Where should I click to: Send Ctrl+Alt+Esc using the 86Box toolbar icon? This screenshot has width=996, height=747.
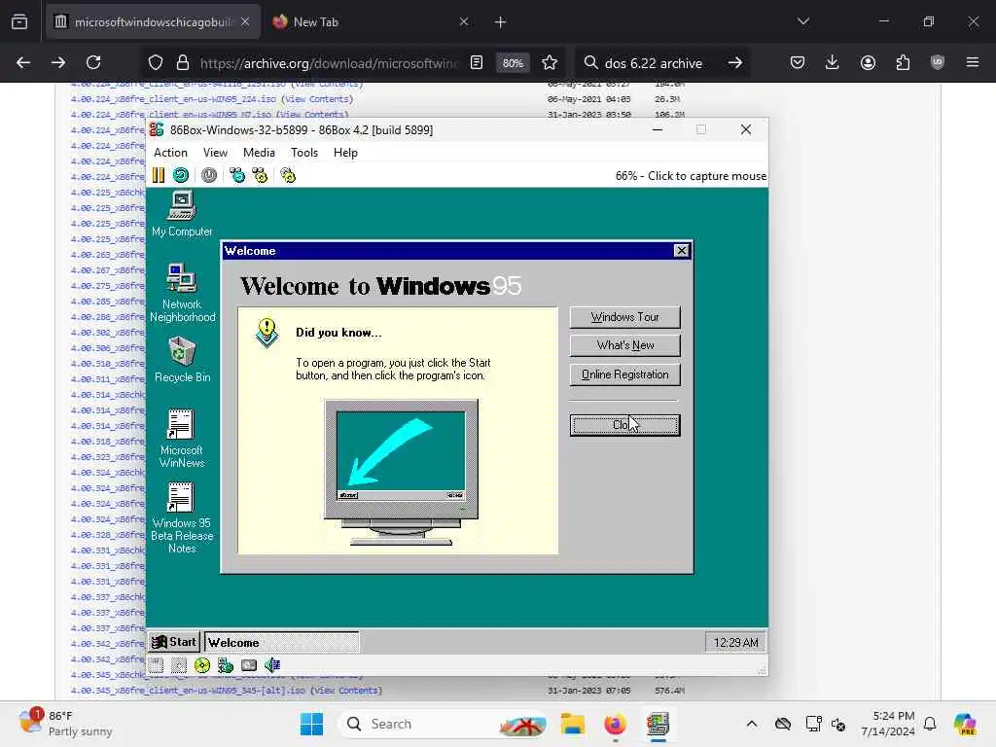coord(260,175)
